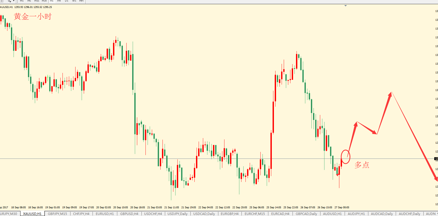The height and width of the screenshot is (216, 438).
Task: Open the GBPUSD,H4 chart tab
Action: [x=129, y=214]
